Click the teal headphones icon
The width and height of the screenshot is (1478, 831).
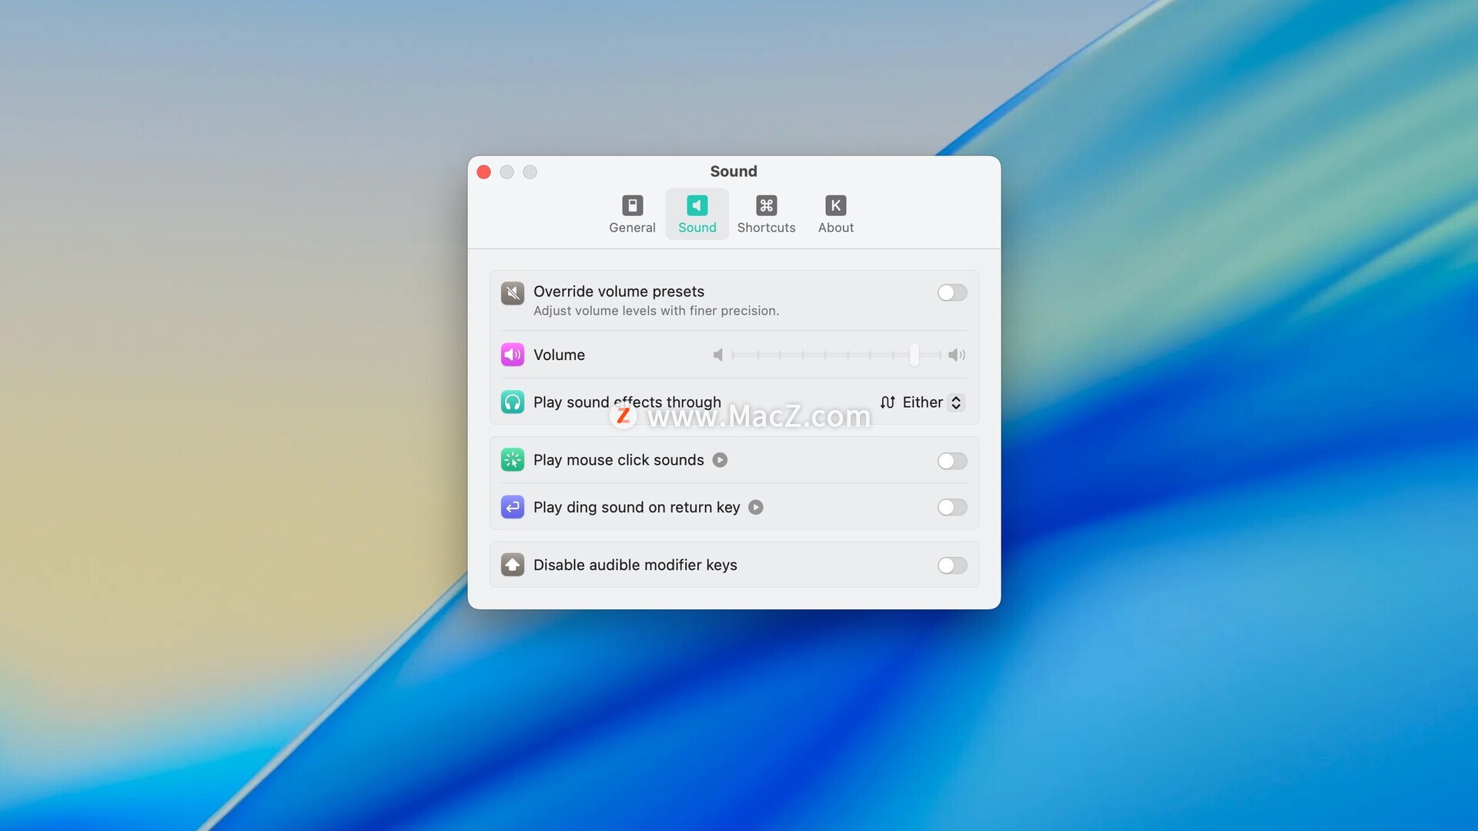[x=513, y=402]
